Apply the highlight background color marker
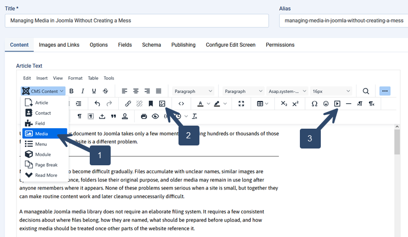The width and height of the screenshot is (408, 237). pos(217,104)
